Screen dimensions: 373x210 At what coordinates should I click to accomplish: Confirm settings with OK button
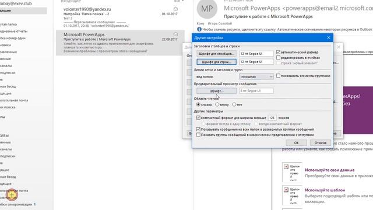(296, 142)
